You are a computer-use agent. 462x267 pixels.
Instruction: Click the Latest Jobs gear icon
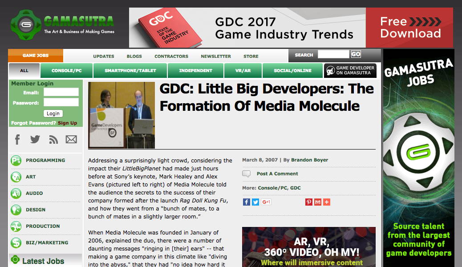pyautogui.click(x=15, y=259)
